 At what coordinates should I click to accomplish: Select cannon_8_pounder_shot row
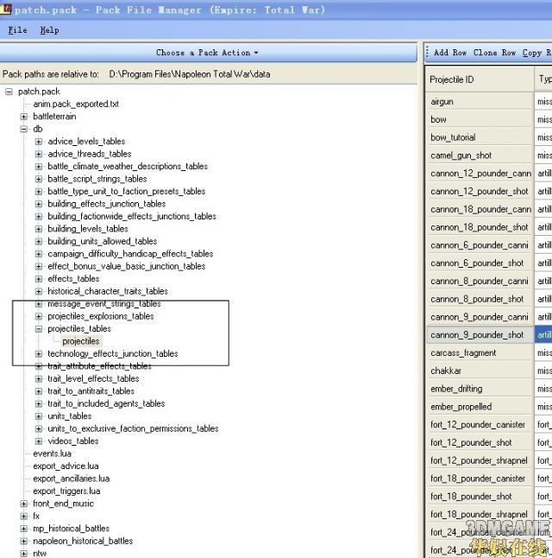(x=480, y=299)
